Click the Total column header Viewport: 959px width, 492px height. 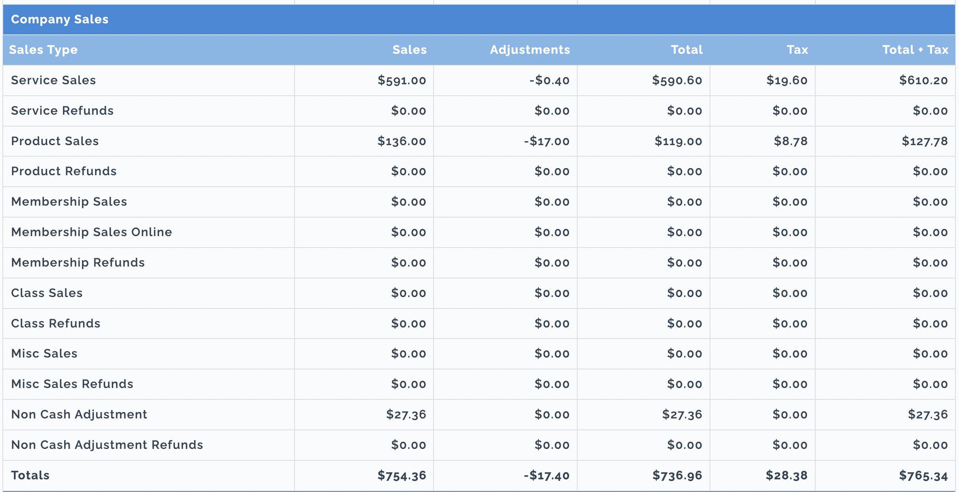point(687,50)
